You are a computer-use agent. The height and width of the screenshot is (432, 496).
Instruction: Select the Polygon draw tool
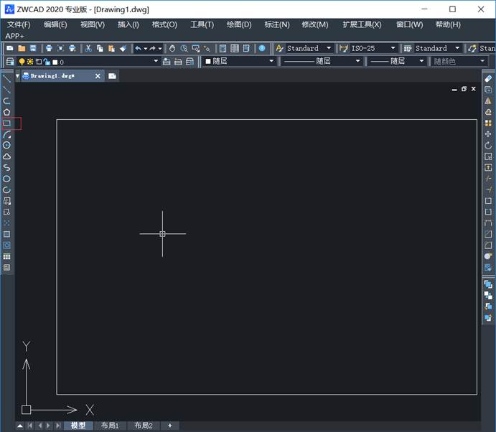point(6,112)
